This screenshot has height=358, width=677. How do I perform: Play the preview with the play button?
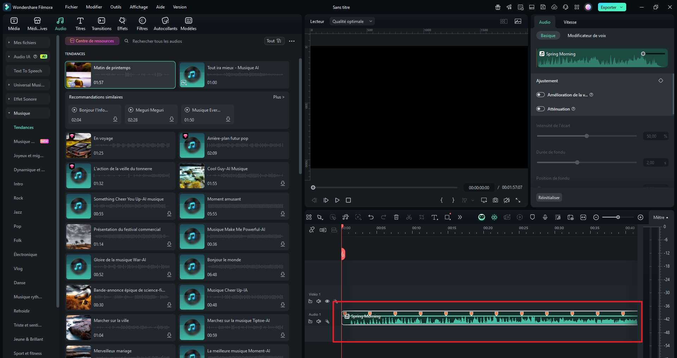click(x=337, y=200)
